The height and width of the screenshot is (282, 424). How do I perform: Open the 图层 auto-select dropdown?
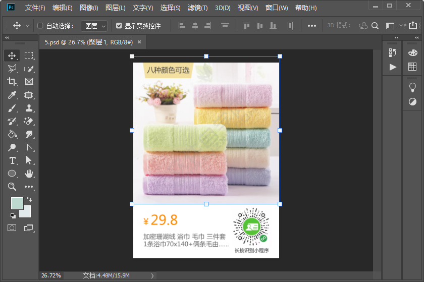click(x=94, y=26)
